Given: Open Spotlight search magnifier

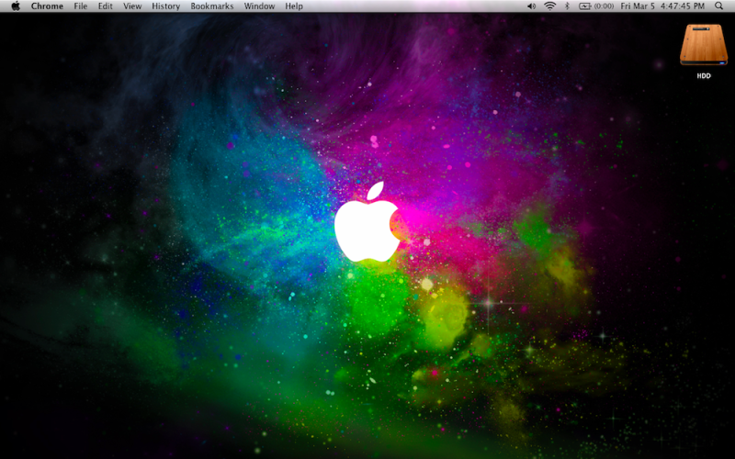Looking at the screenshot, I should pos(718,6).
